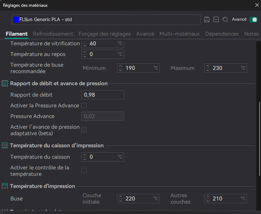261x214 pixels.
Task: Click the Rapport de débit 0,98 field
Action: 103,95
